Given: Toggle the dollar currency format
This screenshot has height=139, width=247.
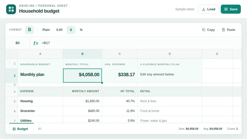Looking at the screenshot, I should pyautogui.click(x=71, y=30).
